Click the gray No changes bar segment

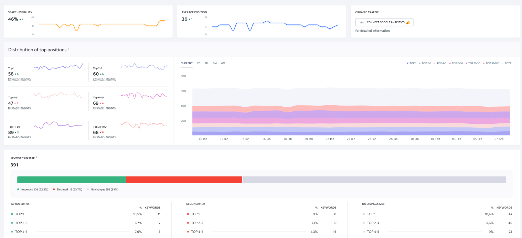[x=374, y=180]
